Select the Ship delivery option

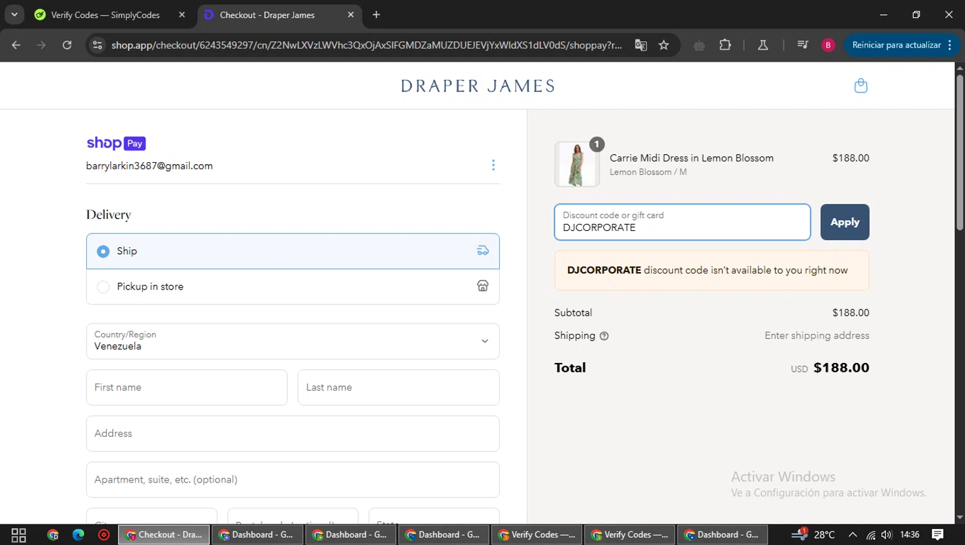click(293, 251)
